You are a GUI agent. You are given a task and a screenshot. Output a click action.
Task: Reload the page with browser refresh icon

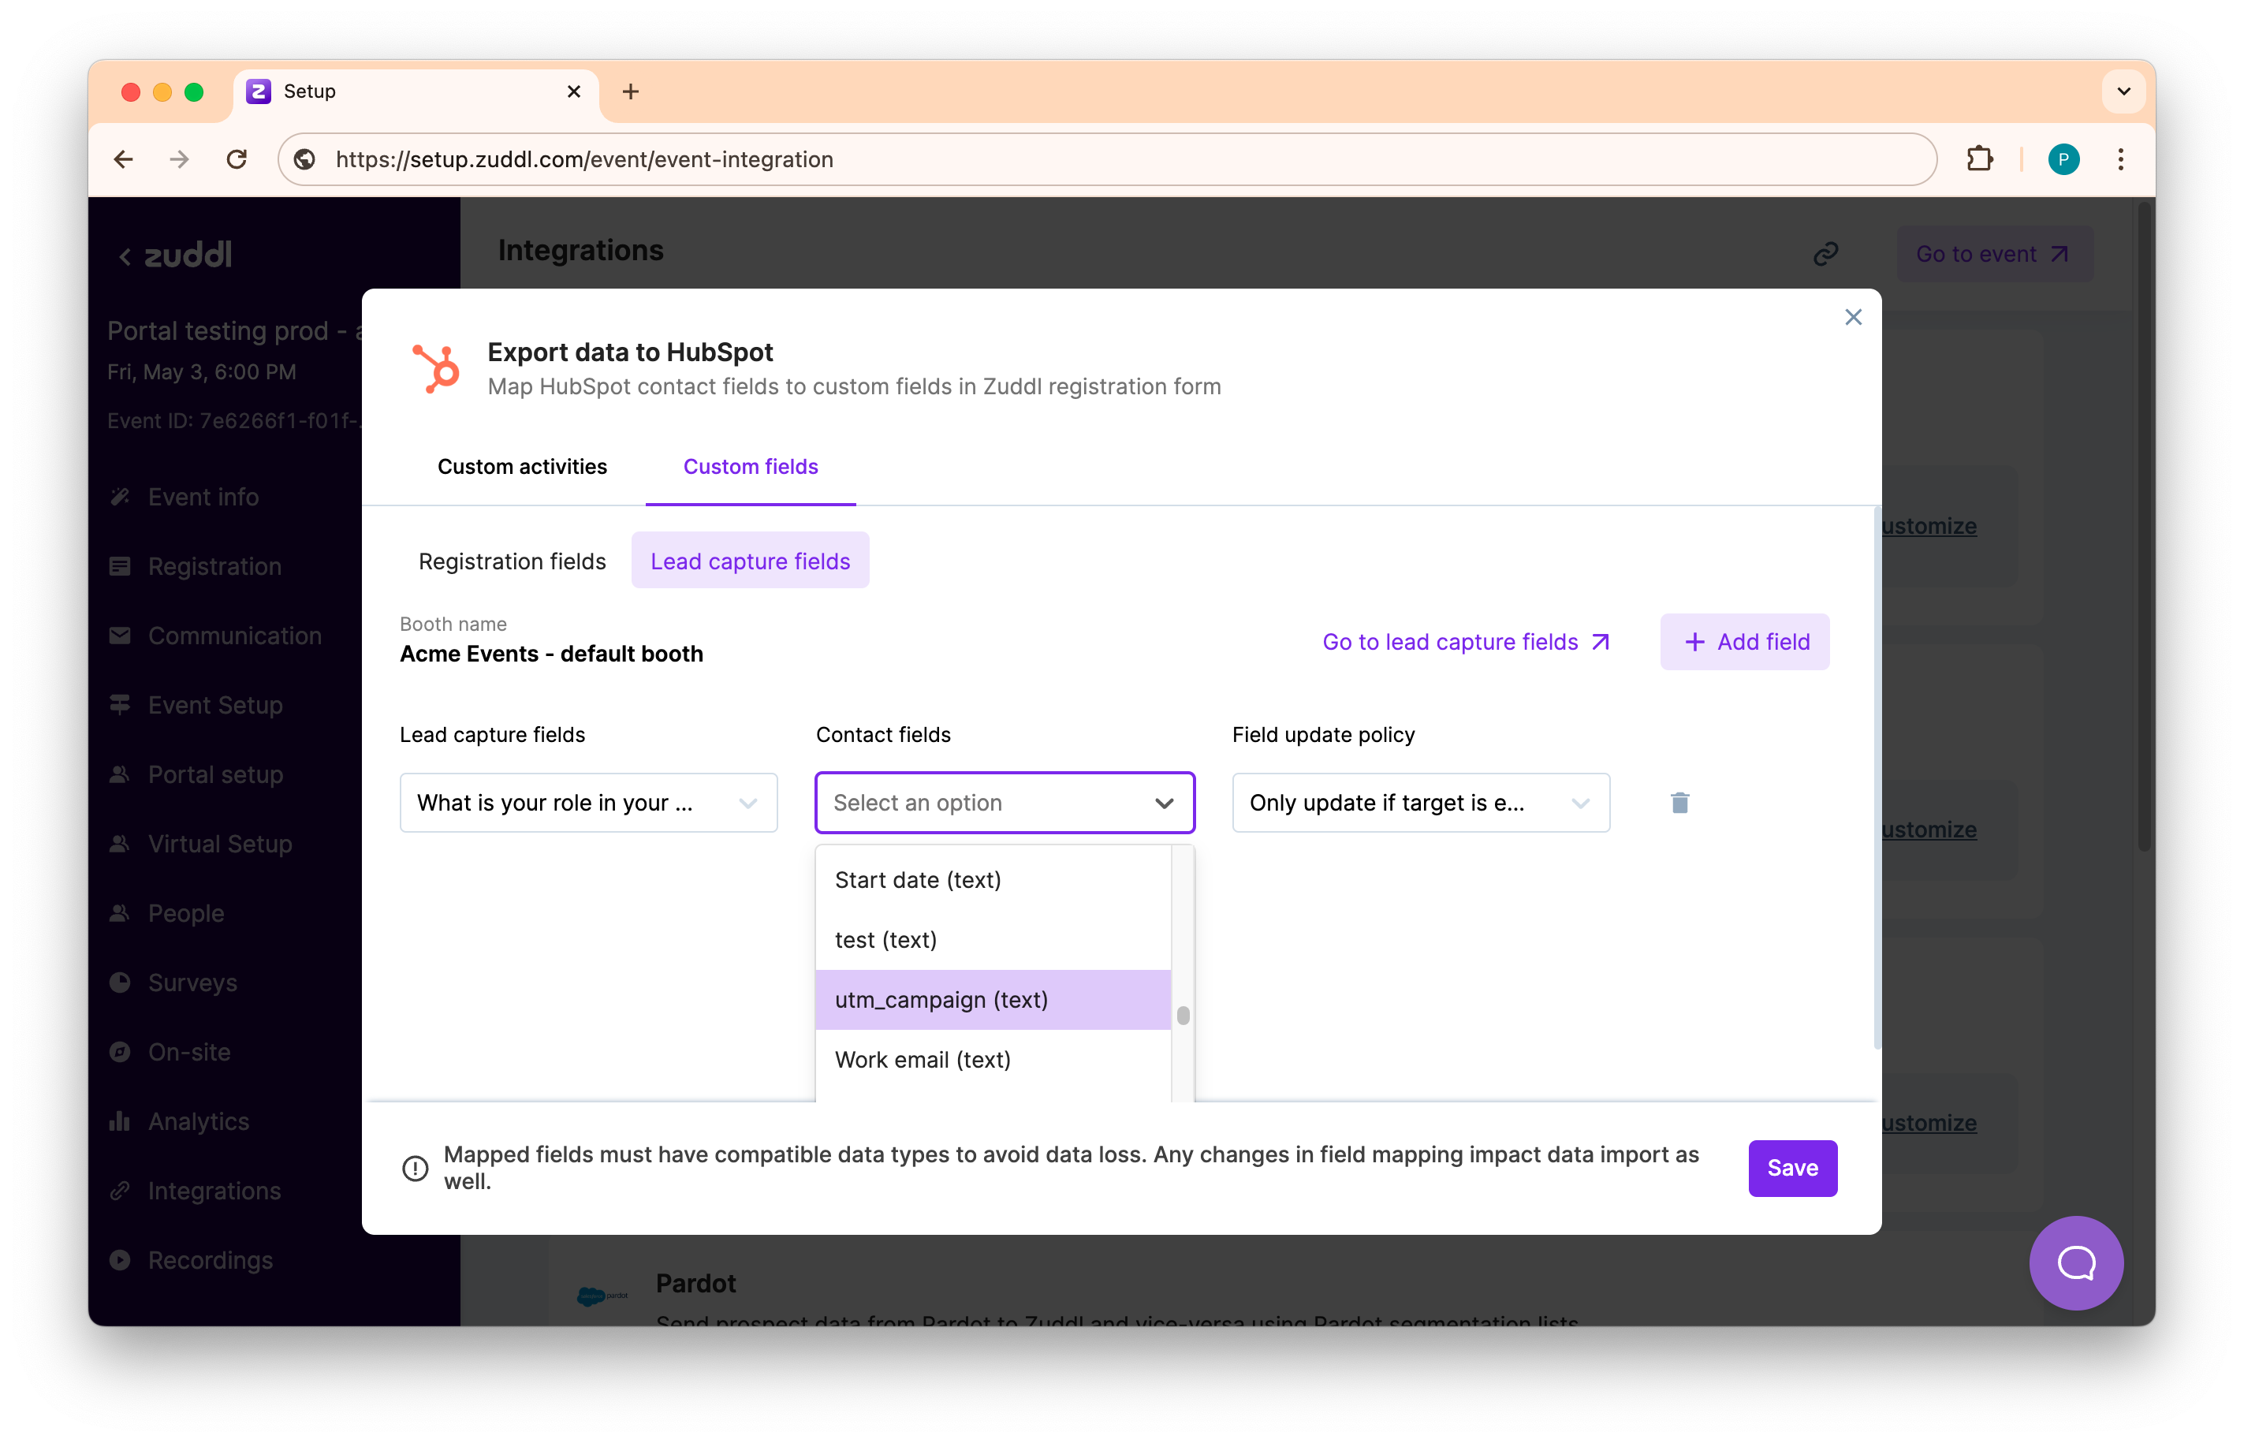click(x=237, y=159)
